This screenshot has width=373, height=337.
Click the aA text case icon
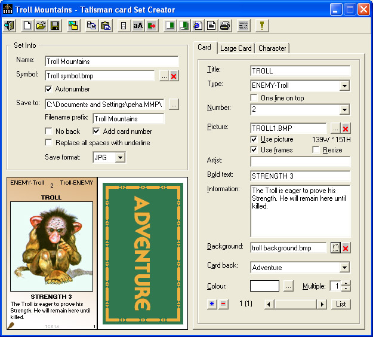(x=138, y=25)
